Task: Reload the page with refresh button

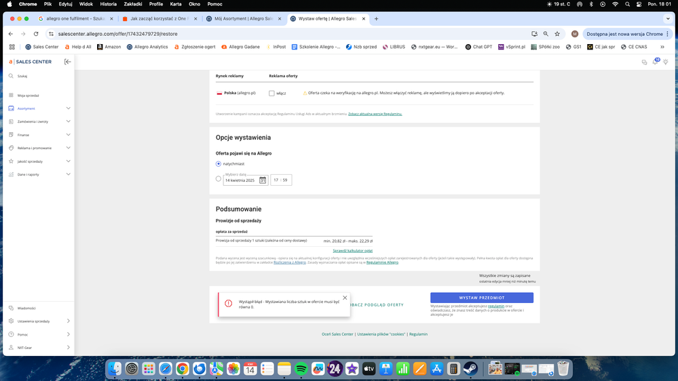Action: tap(36, 34)
